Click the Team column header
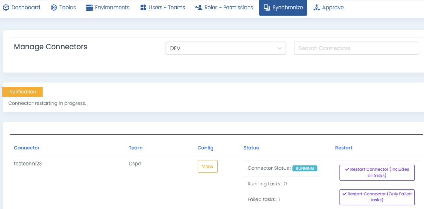 coord(135,148)
